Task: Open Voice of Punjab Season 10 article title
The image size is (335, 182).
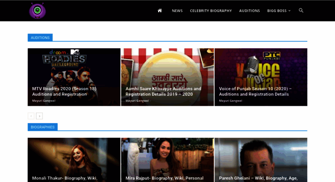Action: click(x=255, y=91)
